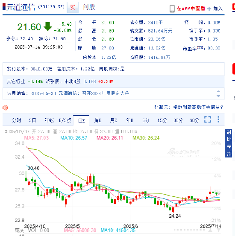The image size is (235, 236).
Task: Select the 15分 chart tab
Action: (162, 120)
